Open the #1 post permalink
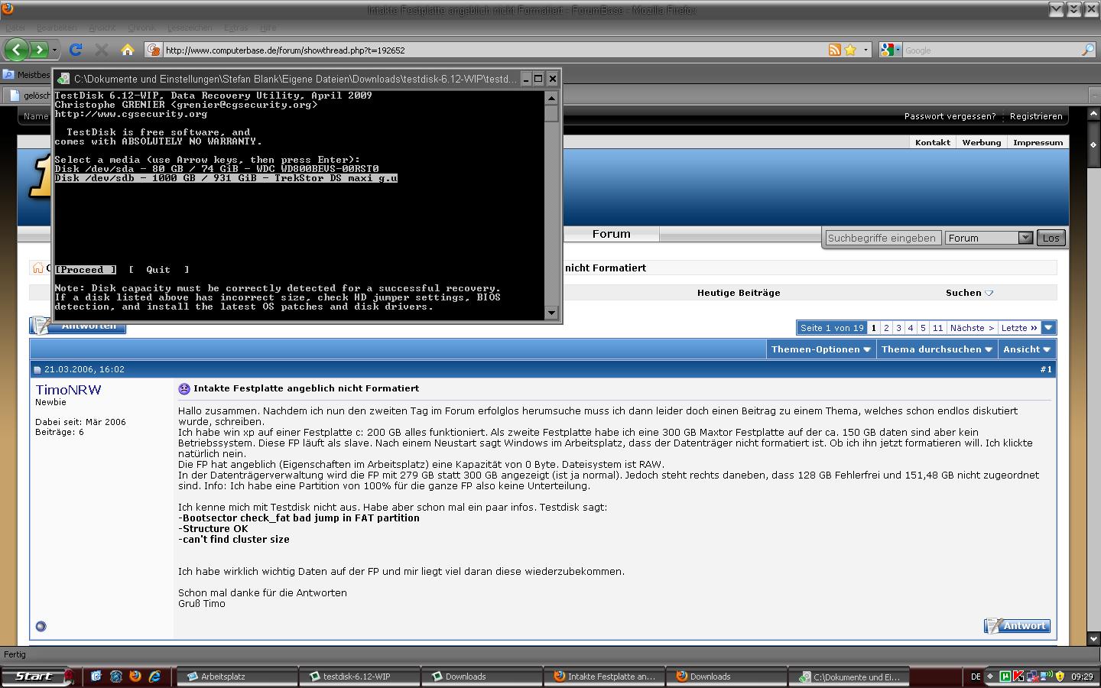 pyautogui.click(x=1046, y=369)
